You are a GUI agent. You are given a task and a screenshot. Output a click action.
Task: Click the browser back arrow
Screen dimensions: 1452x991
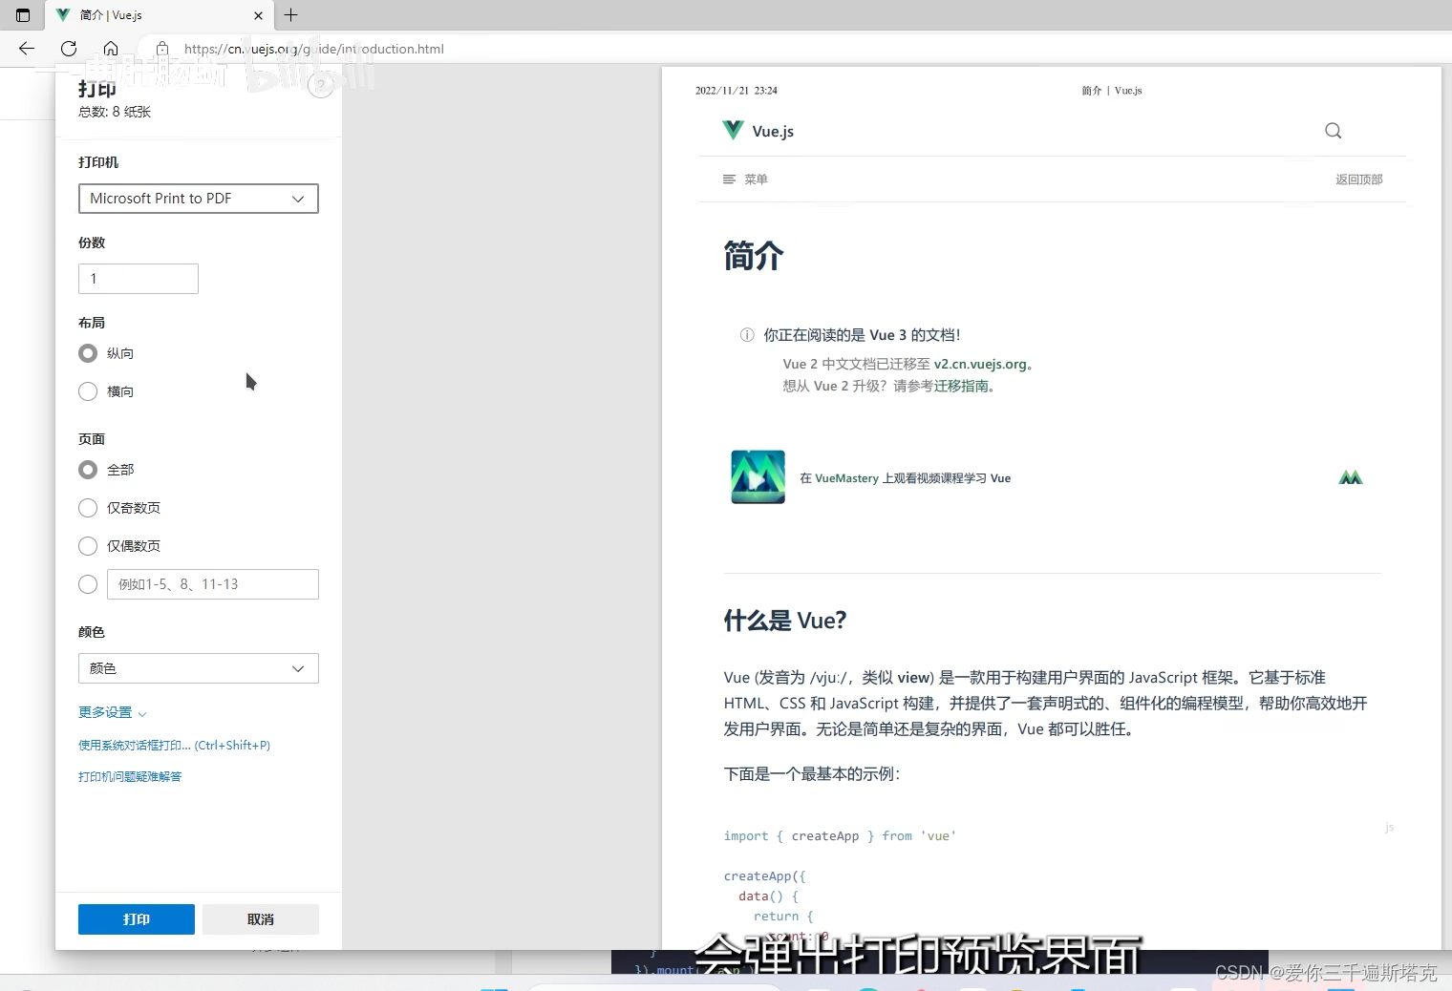pos(26,49)
